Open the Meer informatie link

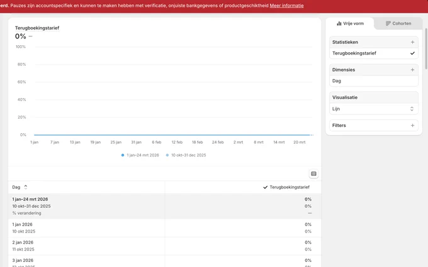pos(286,6)
